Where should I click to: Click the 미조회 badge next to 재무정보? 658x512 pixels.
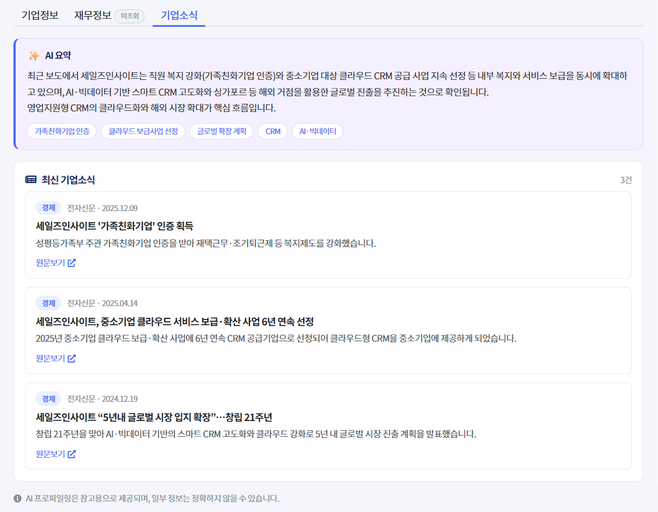click(x=129, y=16)
